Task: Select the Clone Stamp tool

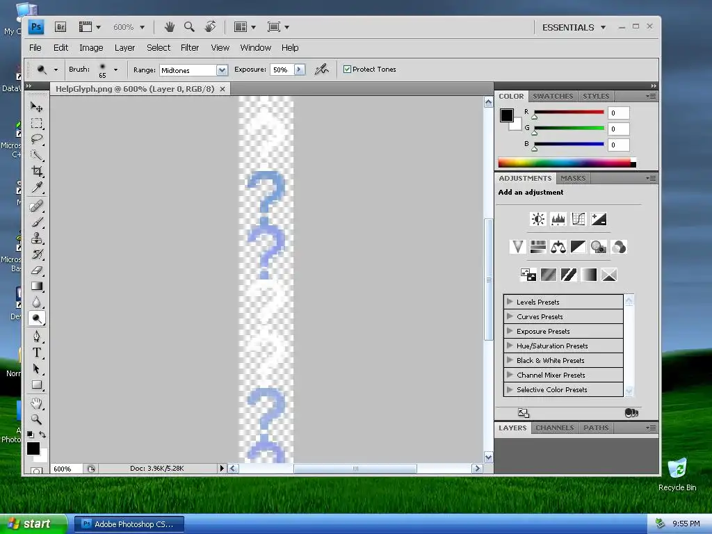Action: pyautogui.click(x=36, y=238)
